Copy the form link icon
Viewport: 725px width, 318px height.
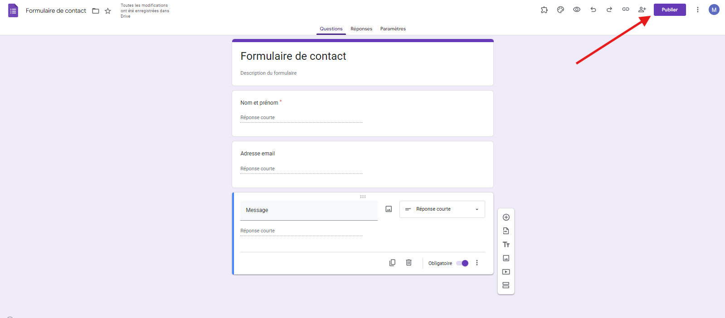coord(626,10)
